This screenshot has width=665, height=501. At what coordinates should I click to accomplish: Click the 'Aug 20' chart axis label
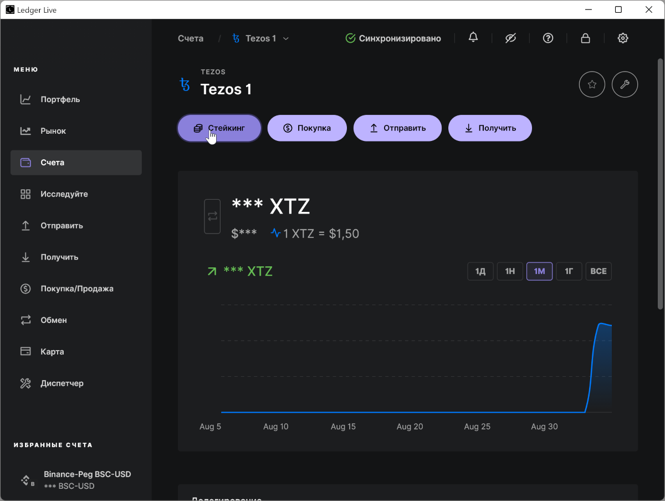click(410, 427)
